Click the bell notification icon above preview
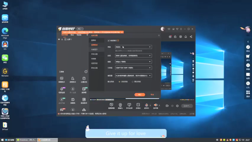Screen dimensions: 252x142 click(x=186, y=37)
